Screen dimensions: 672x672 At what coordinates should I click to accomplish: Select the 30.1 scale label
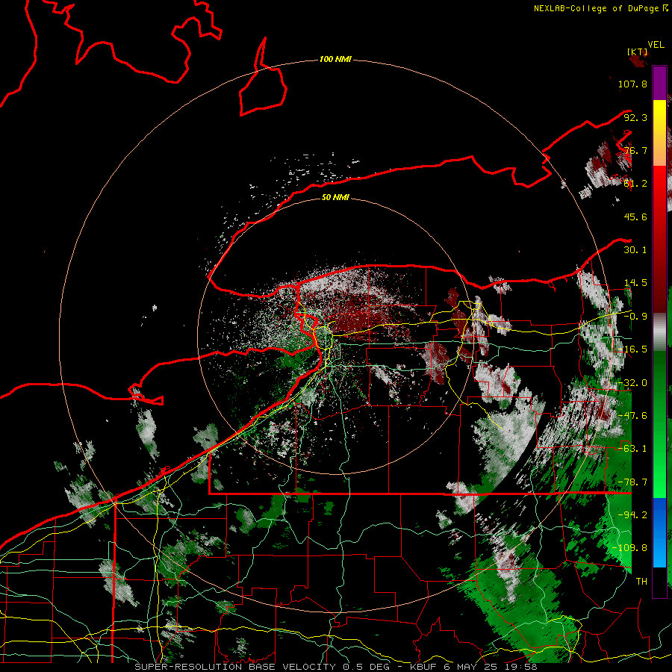pyautogui.click(x=635, y=250)
